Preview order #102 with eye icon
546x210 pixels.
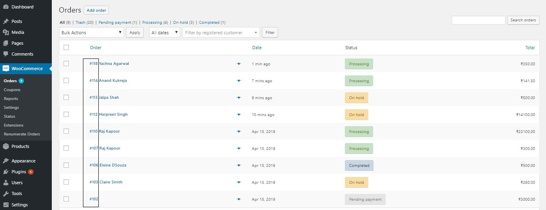coord(239,200)
